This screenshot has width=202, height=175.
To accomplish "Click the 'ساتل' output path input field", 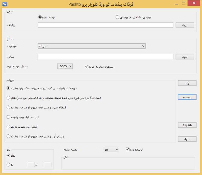I will (x=106, y=57).
